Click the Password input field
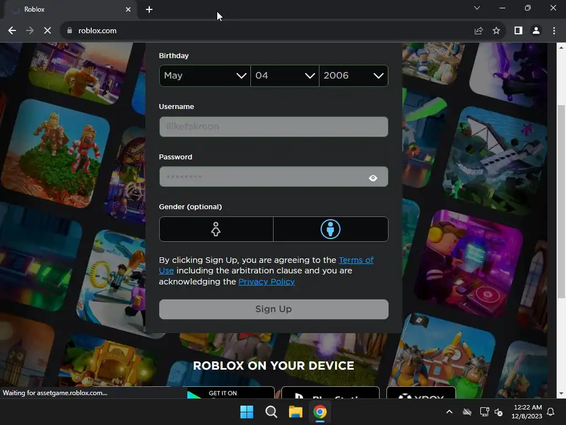The image size is (566, 425). pyautogui.click(x=274, y=177)
